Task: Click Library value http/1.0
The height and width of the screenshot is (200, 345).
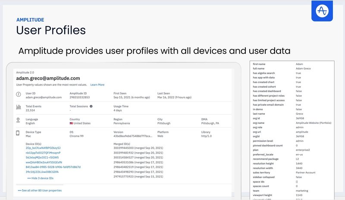Action: point(207,136)
